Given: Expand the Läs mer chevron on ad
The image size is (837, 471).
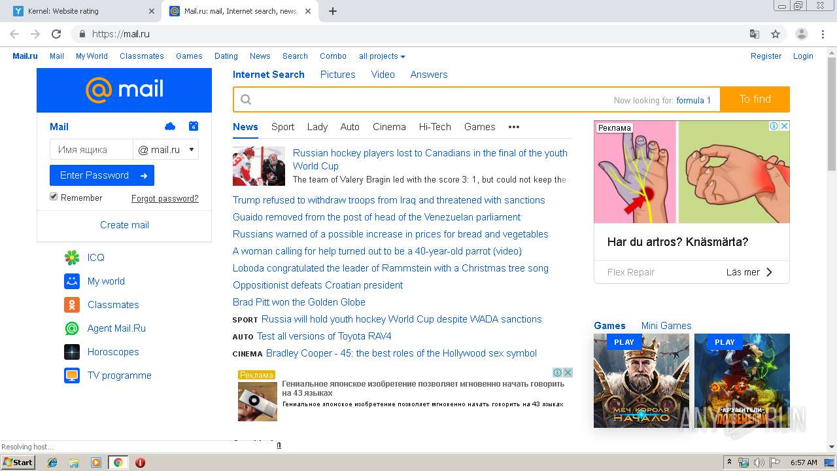Looking at the screenshot, I should tap(769, 272).
